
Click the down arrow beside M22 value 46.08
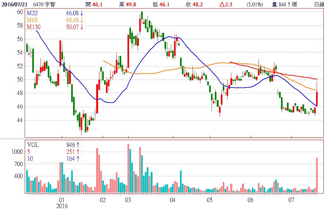point(82,13)
